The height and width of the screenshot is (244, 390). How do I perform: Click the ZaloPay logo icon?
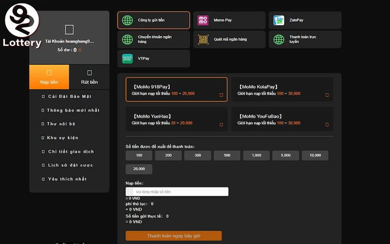(x=279, y=20)
